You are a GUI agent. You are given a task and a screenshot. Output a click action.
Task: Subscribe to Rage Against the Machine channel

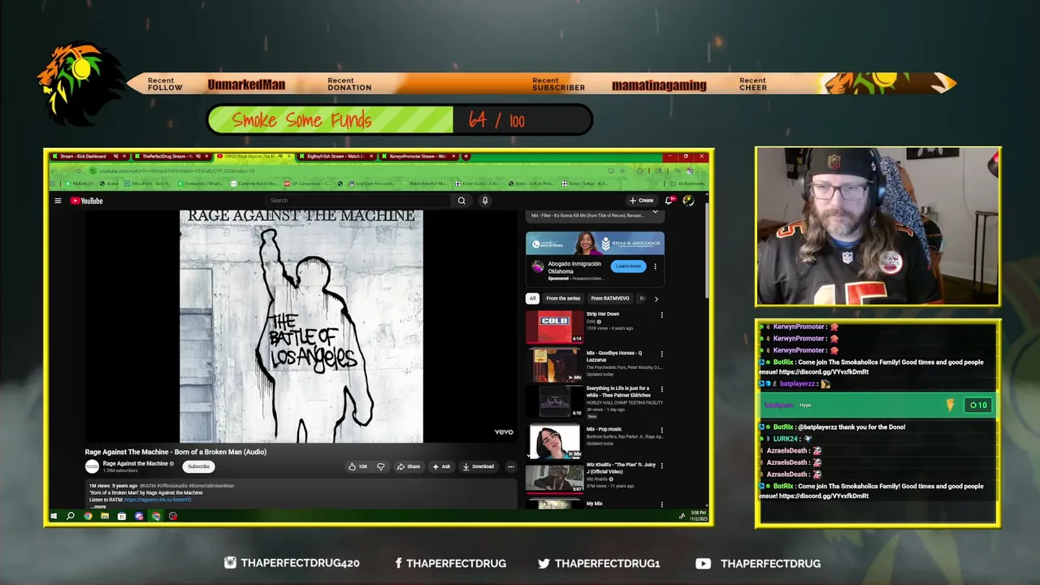(x=199, y=466)
